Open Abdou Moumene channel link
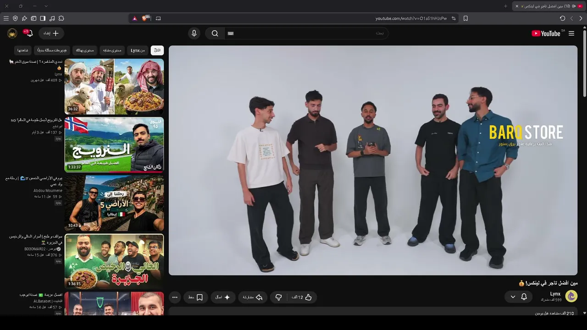587x330 pixels. tap(48, 191)
